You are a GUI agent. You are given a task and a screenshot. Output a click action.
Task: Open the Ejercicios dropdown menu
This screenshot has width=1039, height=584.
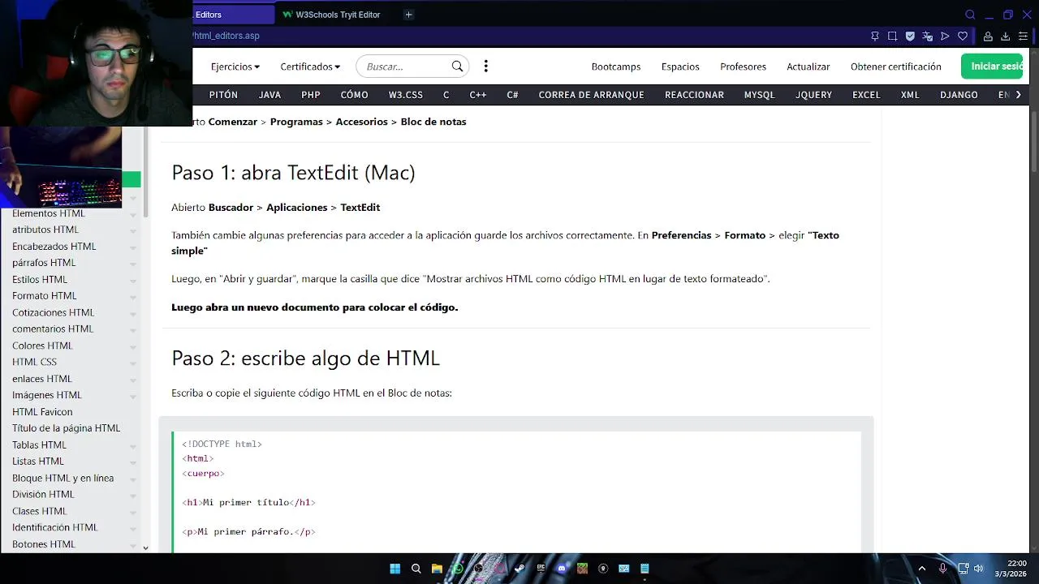pyautogui.click(x=235, y=67)
